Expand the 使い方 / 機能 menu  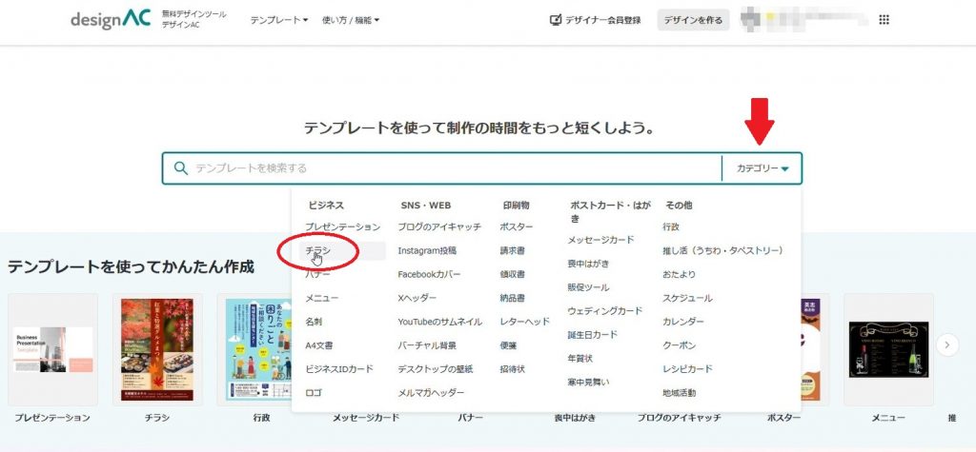pyautogui.click(x=350, y=20)
